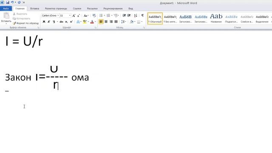Decrease paragraph indent
272x153 pixels.
point(124,15)
